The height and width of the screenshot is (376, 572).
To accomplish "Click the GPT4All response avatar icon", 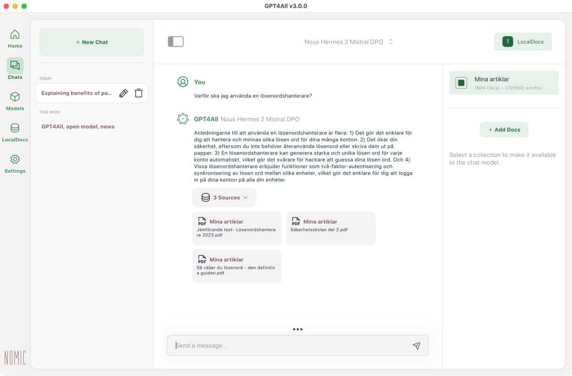I will point(183,119).
